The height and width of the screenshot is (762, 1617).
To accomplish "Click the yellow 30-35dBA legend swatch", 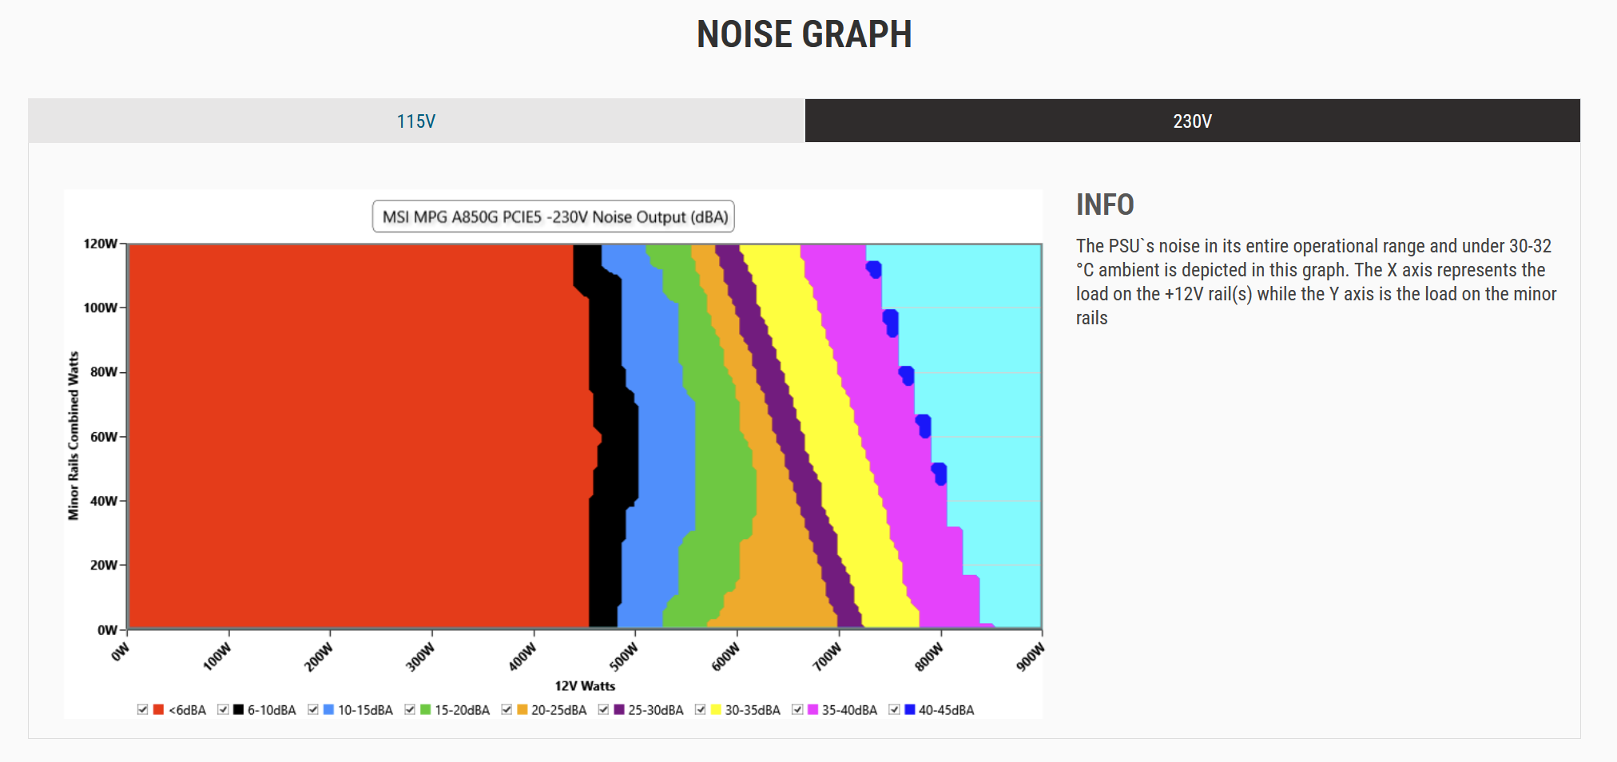I will coord(716,709).
